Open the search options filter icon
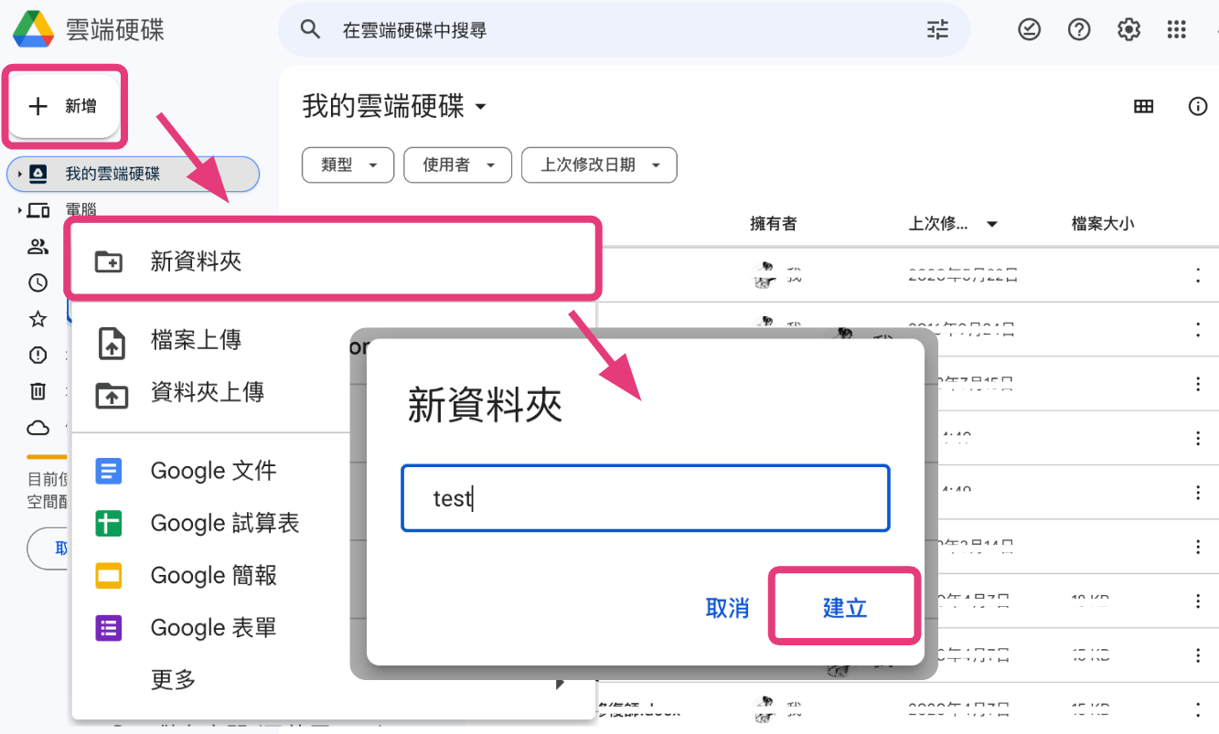Screen dimensions: 1219x734 (x=937, y=30)
